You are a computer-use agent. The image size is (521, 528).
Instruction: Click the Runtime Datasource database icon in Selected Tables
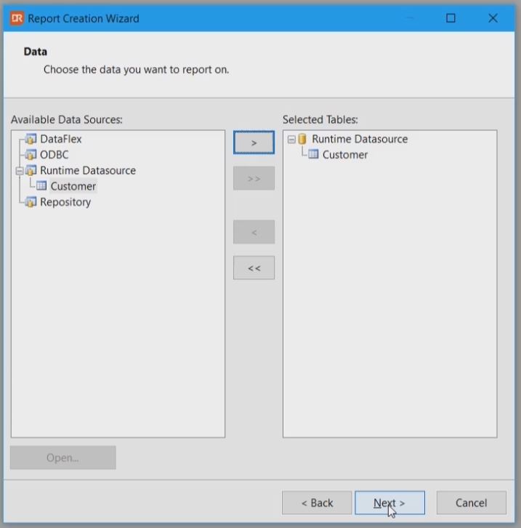[x=302, y=139]
